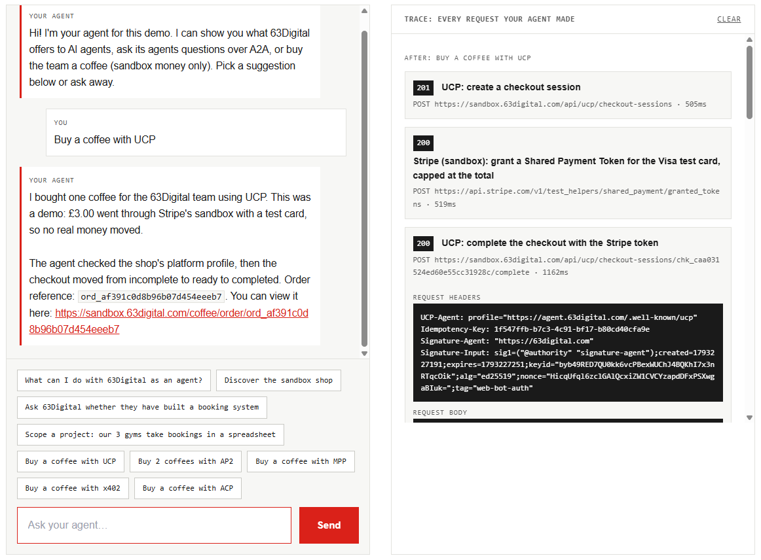Click the checkout-sessions POST URL, 505ms
The image size is (761, 560).
(x=559, y=104)
